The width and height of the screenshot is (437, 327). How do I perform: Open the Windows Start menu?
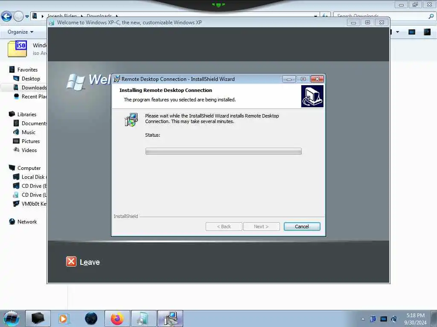tap(12, 318)
